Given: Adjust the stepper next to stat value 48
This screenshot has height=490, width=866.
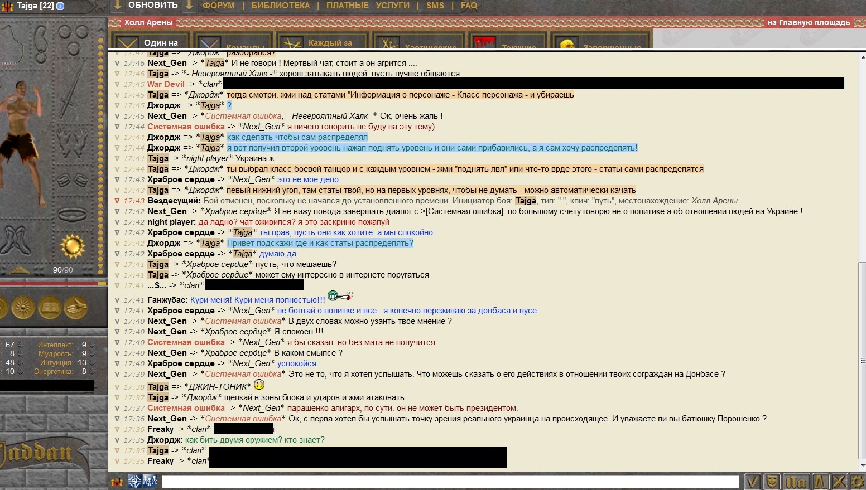Looking at the screenshot, I should point(20,363).
